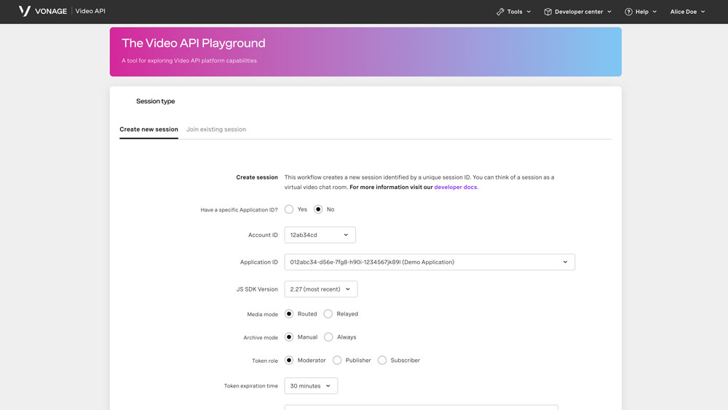Click the playground subtitle about platform capabilities

click(189, 61)
